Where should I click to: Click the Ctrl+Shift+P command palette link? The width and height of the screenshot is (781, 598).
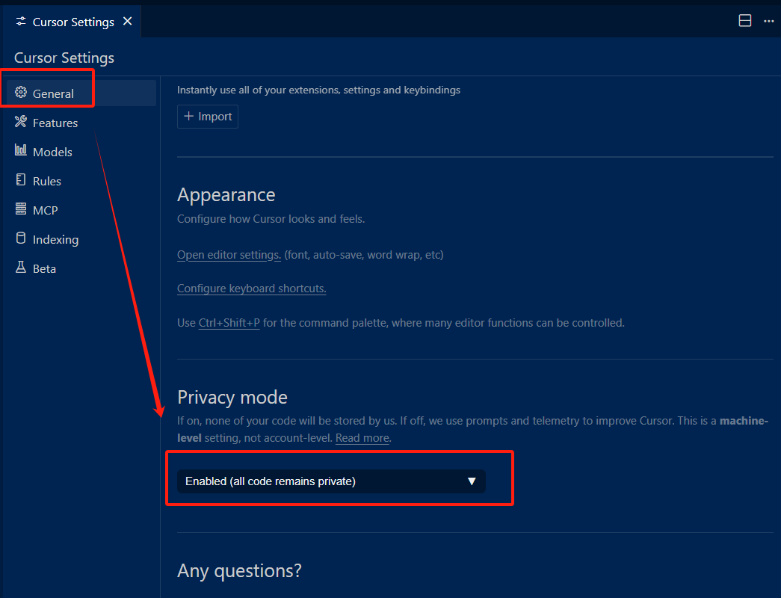click(229, 323)
